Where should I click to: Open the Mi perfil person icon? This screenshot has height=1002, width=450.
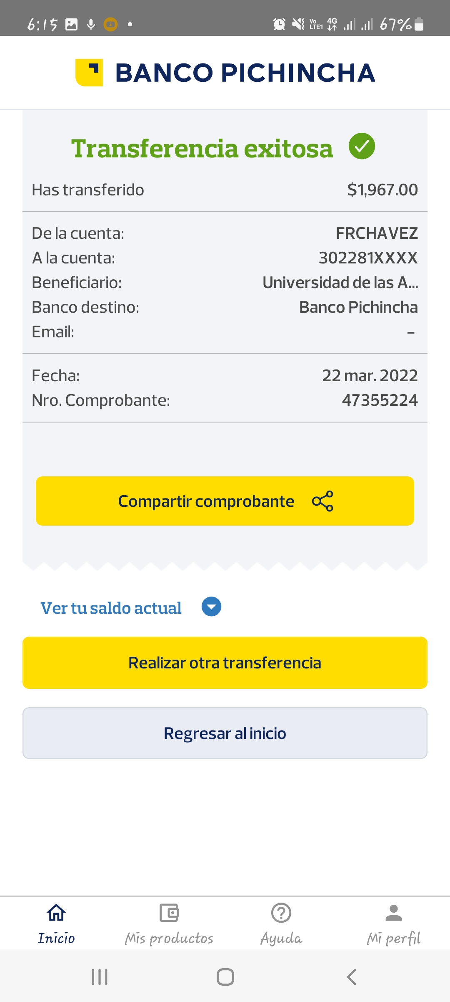(x=394, y=913)
